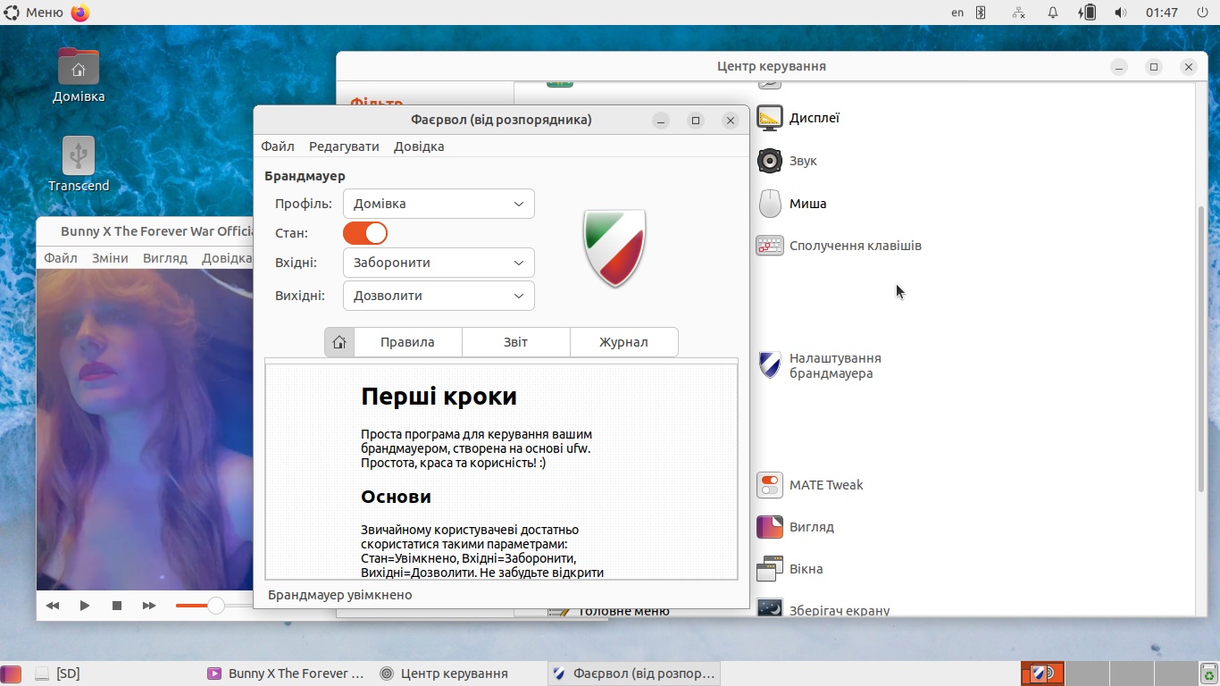Screen dimensions: 1220x686
Task: Fast-forward in the media player
Action: [x=149, y=606]
